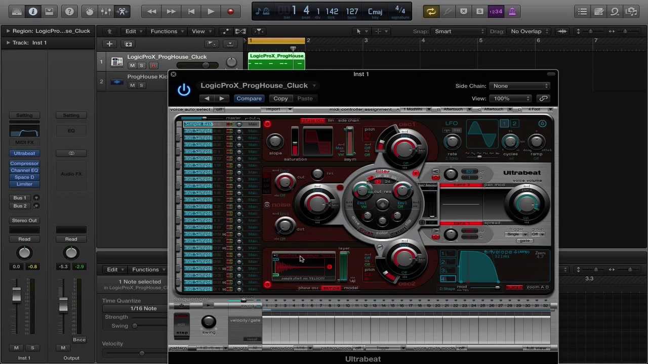Toggle the Inspector info icon
Viewport: 648px width, 364px height.
pos(33,11)
